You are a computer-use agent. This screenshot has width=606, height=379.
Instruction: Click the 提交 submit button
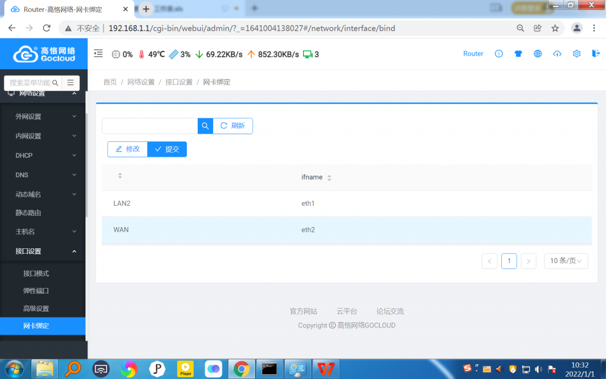(167, 149)
